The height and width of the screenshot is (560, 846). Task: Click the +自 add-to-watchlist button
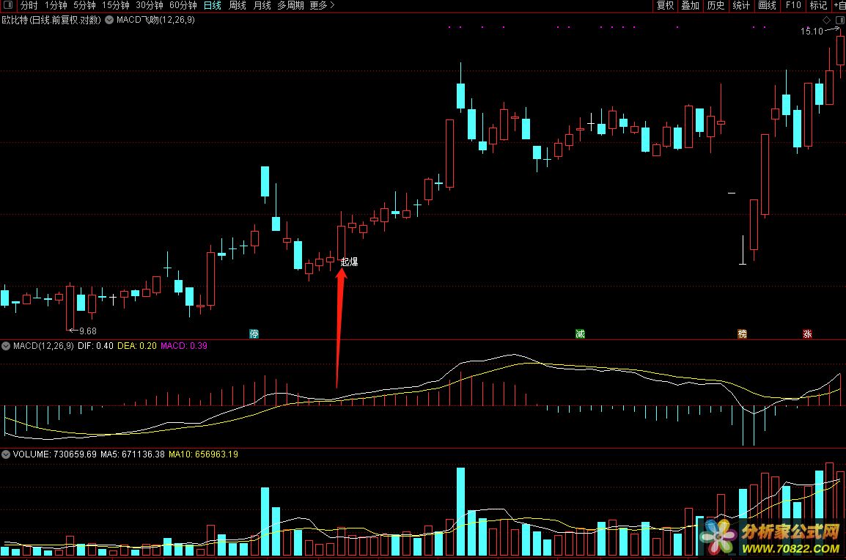[839, 5]
